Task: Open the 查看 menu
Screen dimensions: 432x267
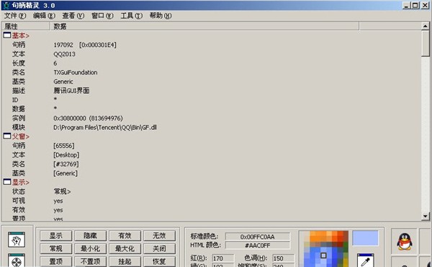Action: (73, 16)
